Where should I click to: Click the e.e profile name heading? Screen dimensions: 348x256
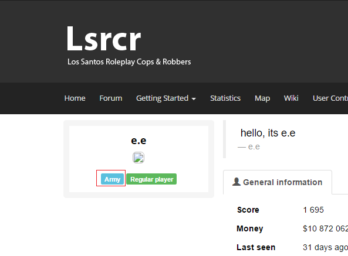138,141
